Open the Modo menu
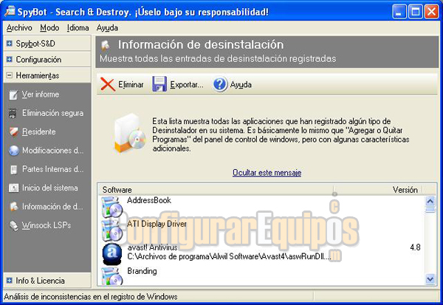The image size is (443, 305). (x=49, y=28)
